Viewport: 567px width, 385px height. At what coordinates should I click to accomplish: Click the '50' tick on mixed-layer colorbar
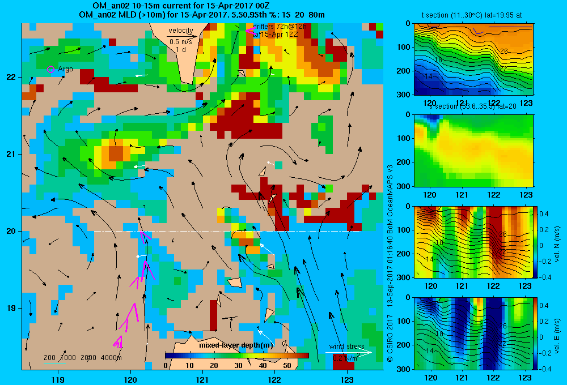click(x=287, y=366)
